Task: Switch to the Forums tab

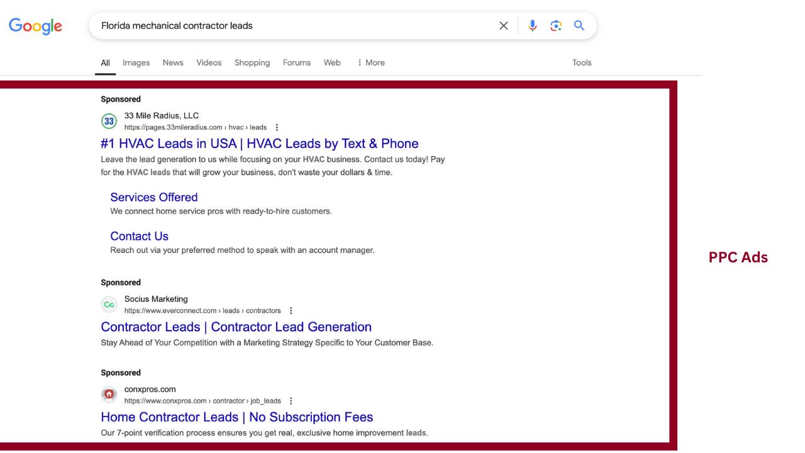Action: (297, 62)
